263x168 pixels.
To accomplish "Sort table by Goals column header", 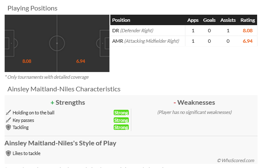I will [x=209, y=20].
